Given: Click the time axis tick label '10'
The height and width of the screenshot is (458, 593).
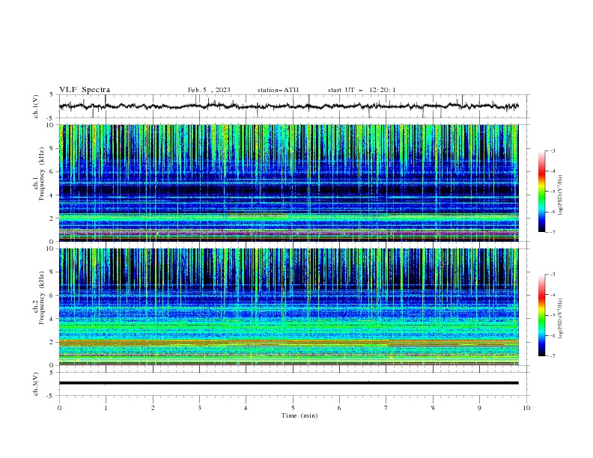Looking at the screenshot, I should click(526, 408).
